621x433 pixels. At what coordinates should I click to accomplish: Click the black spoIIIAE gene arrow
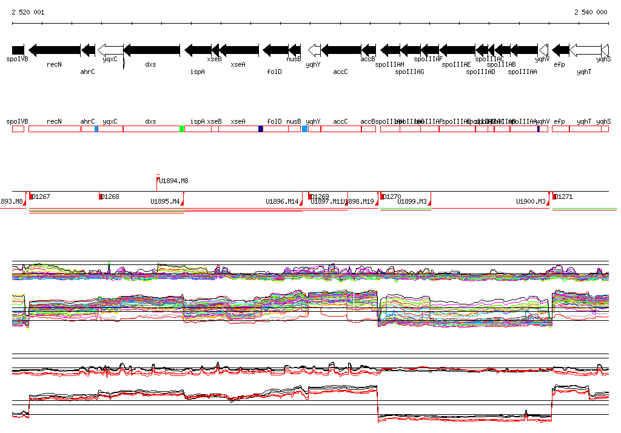coord(457,50)
